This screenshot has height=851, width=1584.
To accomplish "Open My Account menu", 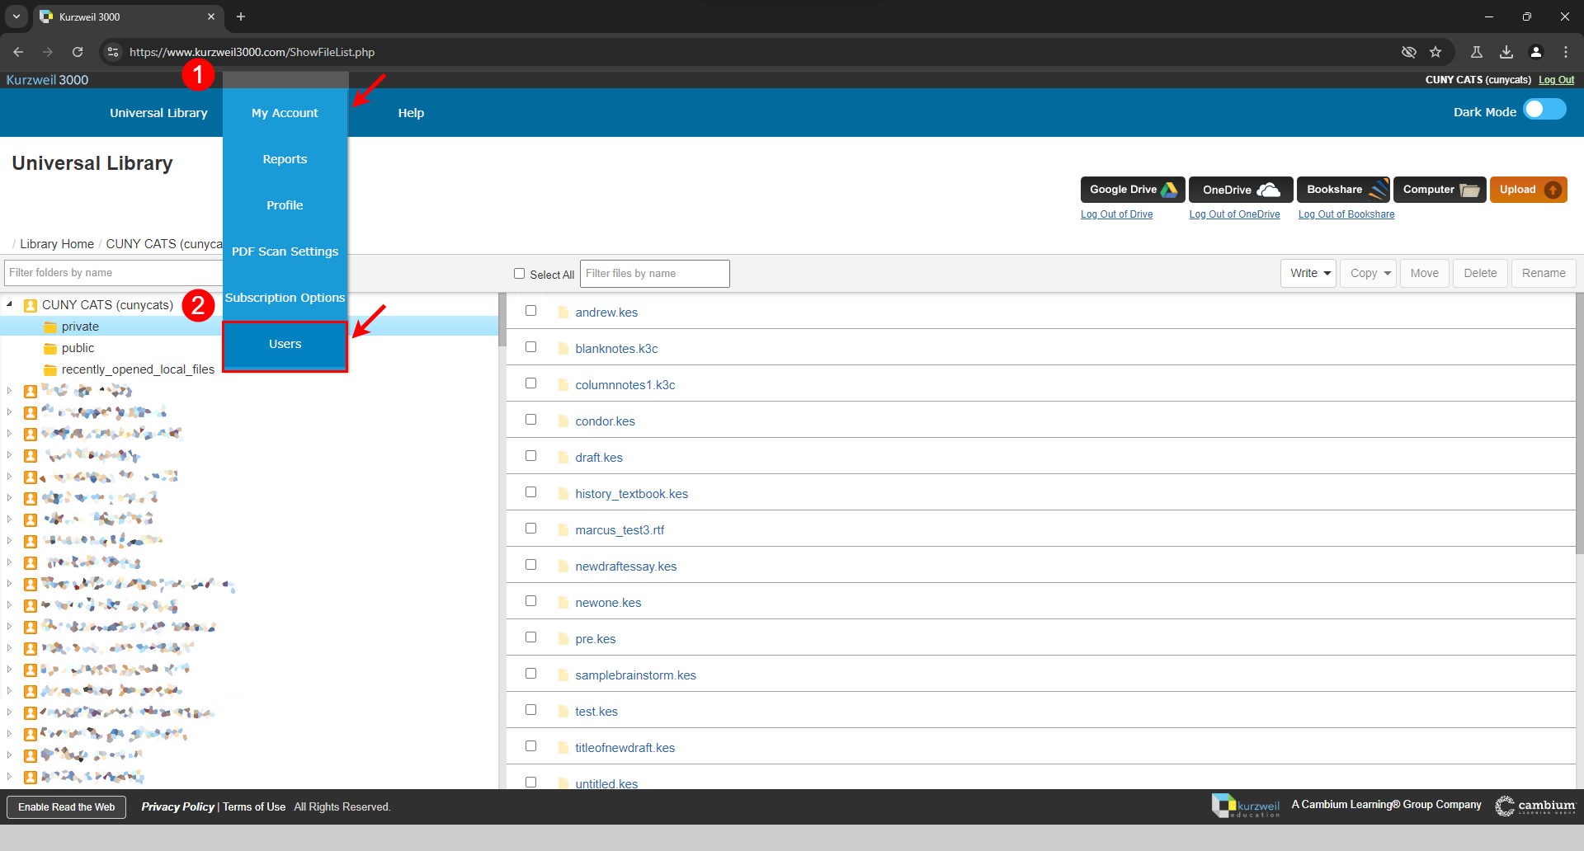I will click(285, 113).
